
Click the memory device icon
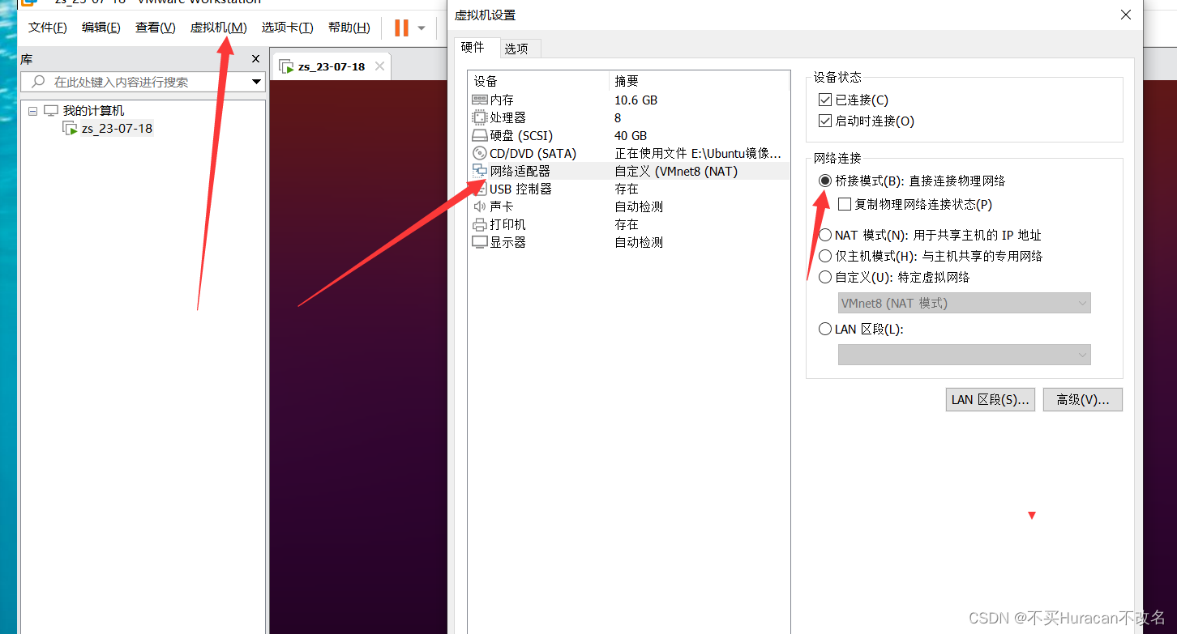[x=479, y=100]
